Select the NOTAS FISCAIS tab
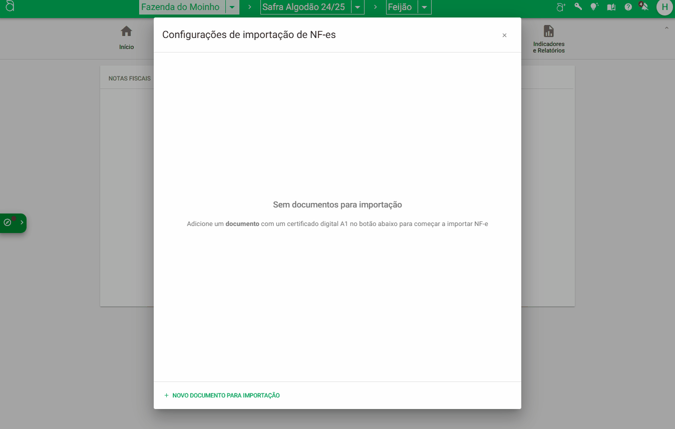The image size is (675, 429). [x=129, y=78]
